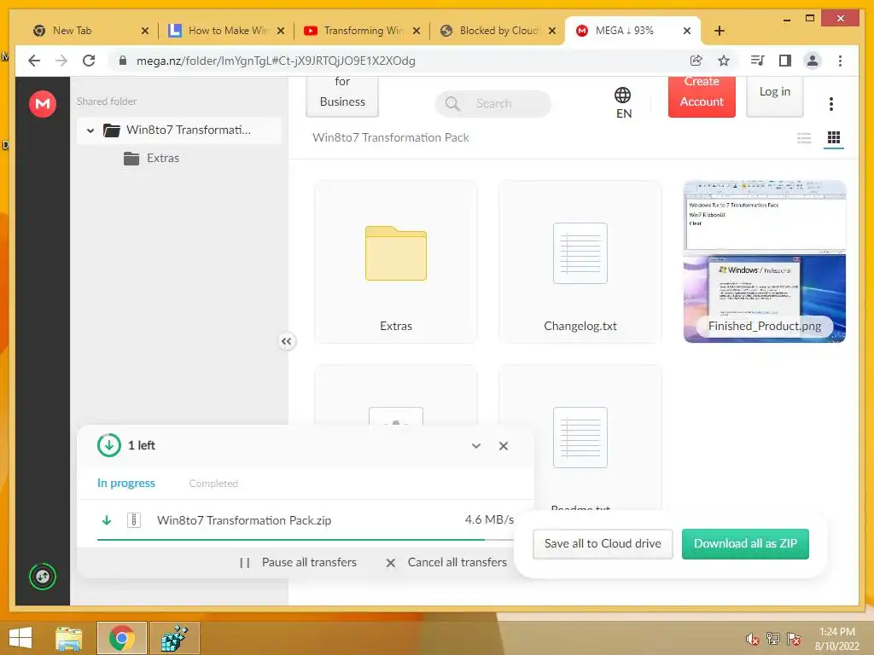Click the muted volume tray icon
This screenshot has width=874, height=655.
[753, 640]
